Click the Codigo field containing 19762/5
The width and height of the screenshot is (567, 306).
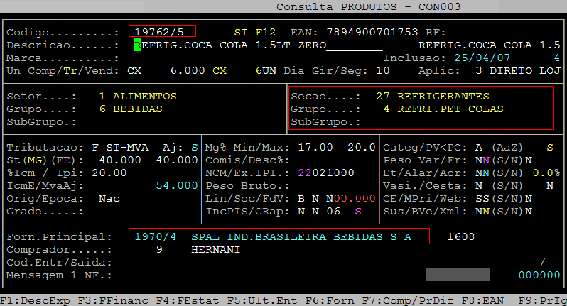pyautogui.click(x=162, y=32)
